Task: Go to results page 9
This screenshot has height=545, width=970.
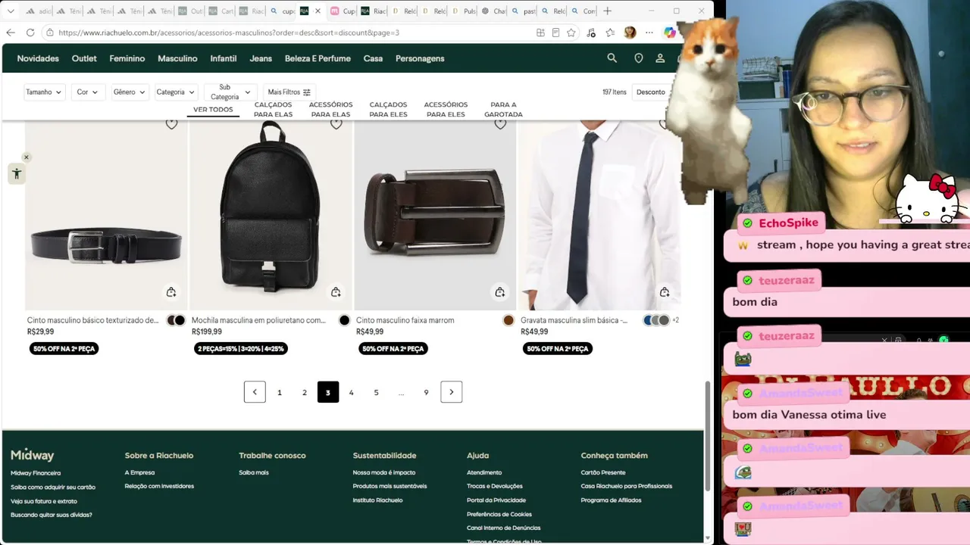Action: pyautogui.click(x=426, y=392)
